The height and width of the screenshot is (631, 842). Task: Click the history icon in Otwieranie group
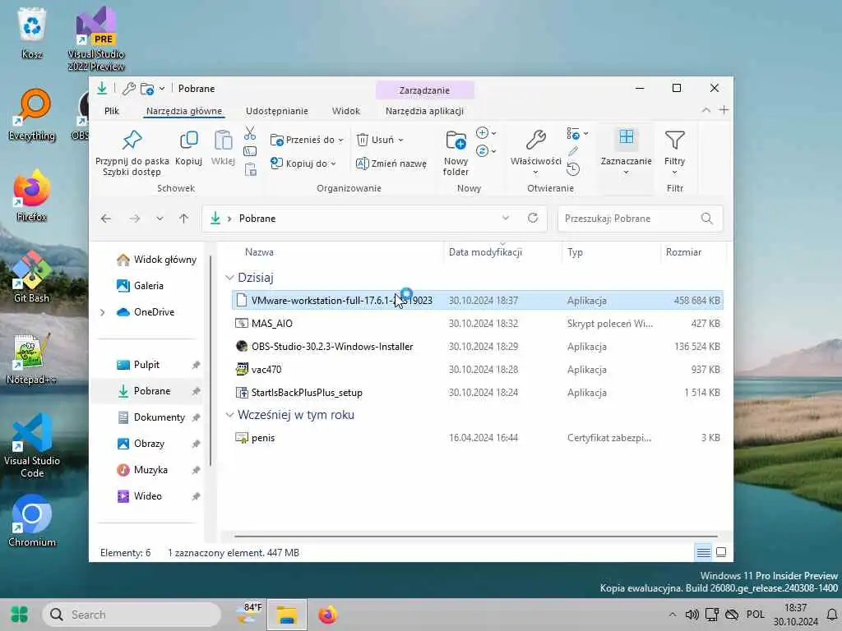573,169
